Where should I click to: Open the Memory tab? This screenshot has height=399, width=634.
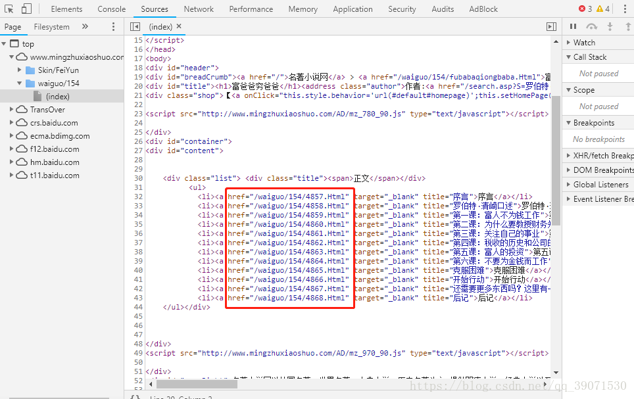[303, 9]
